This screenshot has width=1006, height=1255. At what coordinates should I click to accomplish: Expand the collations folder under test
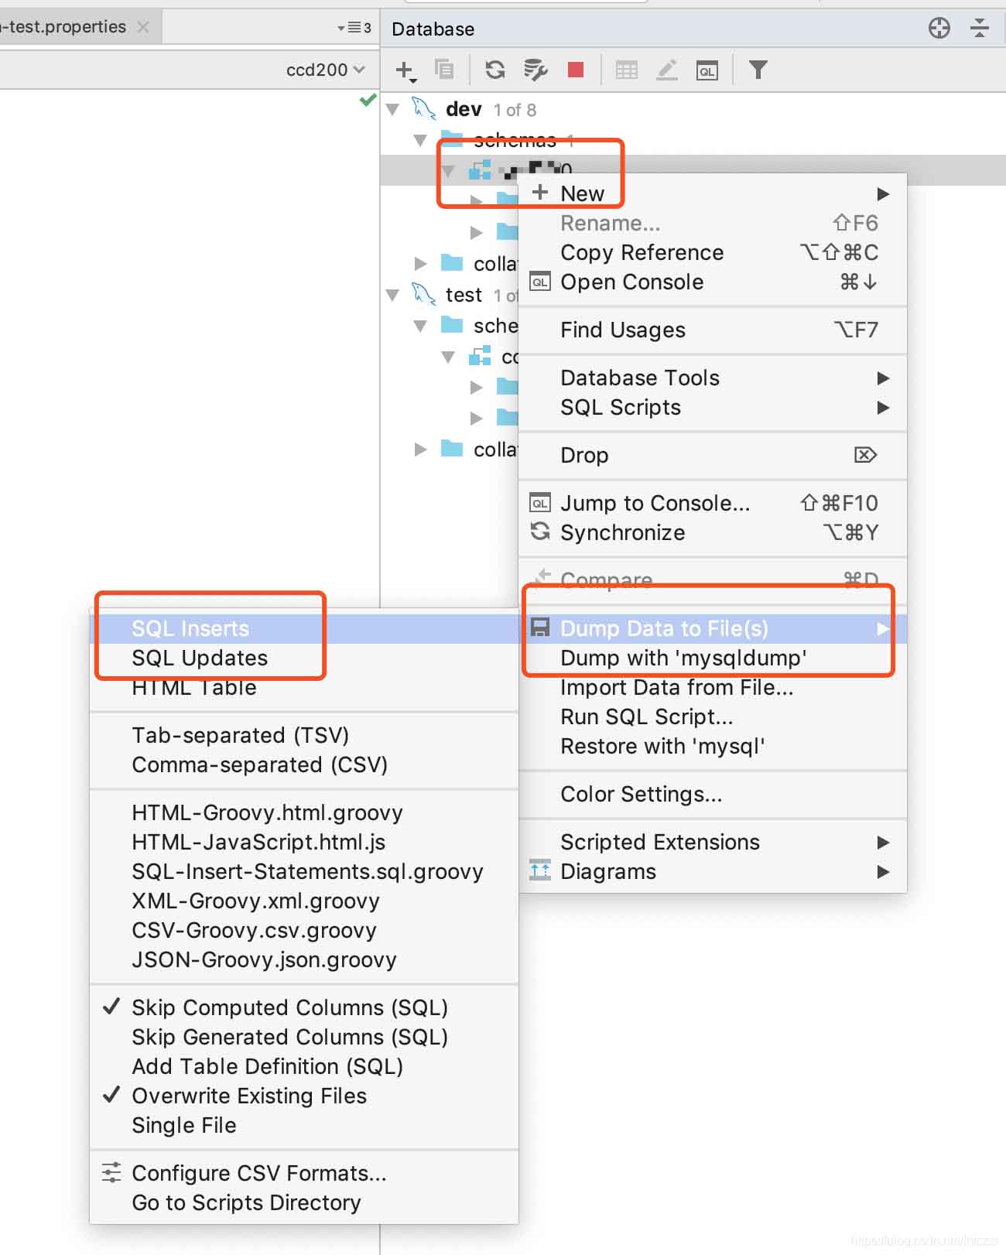(x=420, y=450)
